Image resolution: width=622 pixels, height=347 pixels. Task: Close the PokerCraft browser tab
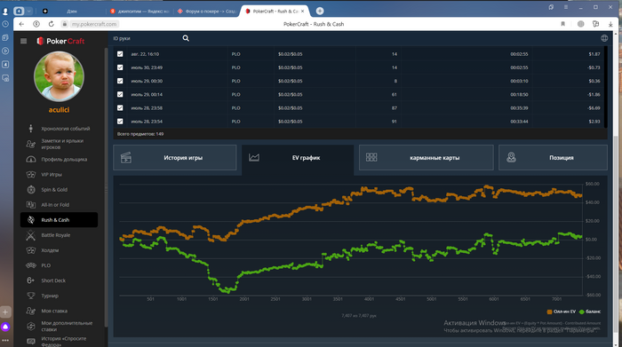(303, 11)
